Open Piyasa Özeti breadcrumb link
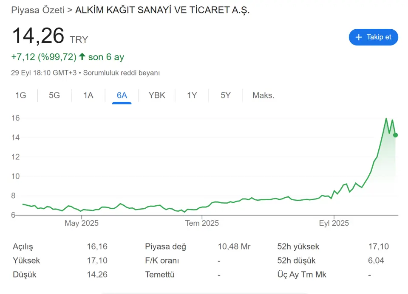Image resolution: width=408 pixels, height=294 pixels. click(38, 10)
